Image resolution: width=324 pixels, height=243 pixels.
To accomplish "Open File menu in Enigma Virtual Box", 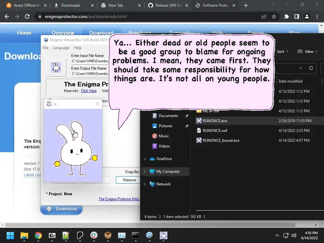I will pos(46,48).
